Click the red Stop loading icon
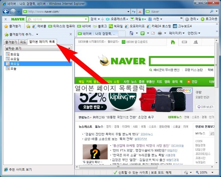221x177 pixels. point(140,12)
